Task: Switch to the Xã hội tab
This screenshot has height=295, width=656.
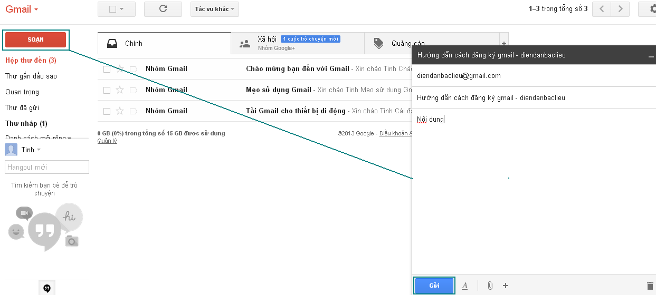Action: pyautogui.click(x=298, y=43)
